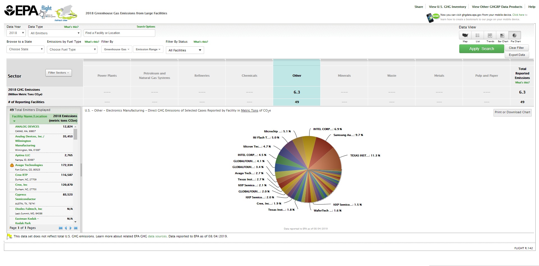Select the Other sector tab

click(297, 76)
